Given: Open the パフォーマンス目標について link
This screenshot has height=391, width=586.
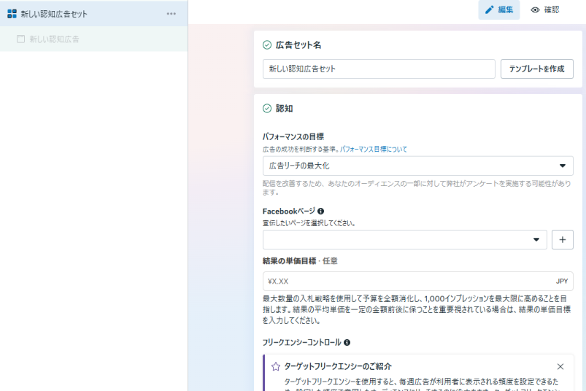Looking at the screenshot, I should coord(373,149).
